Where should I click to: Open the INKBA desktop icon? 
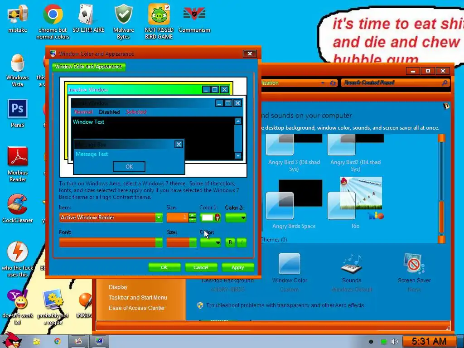[x=85, y=305]
